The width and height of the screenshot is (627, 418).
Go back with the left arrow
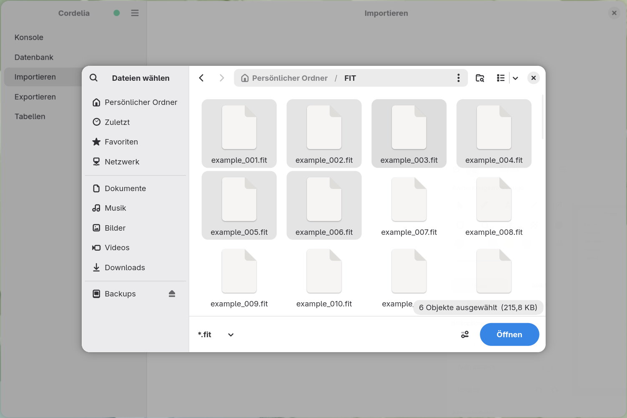pos(201,78)
